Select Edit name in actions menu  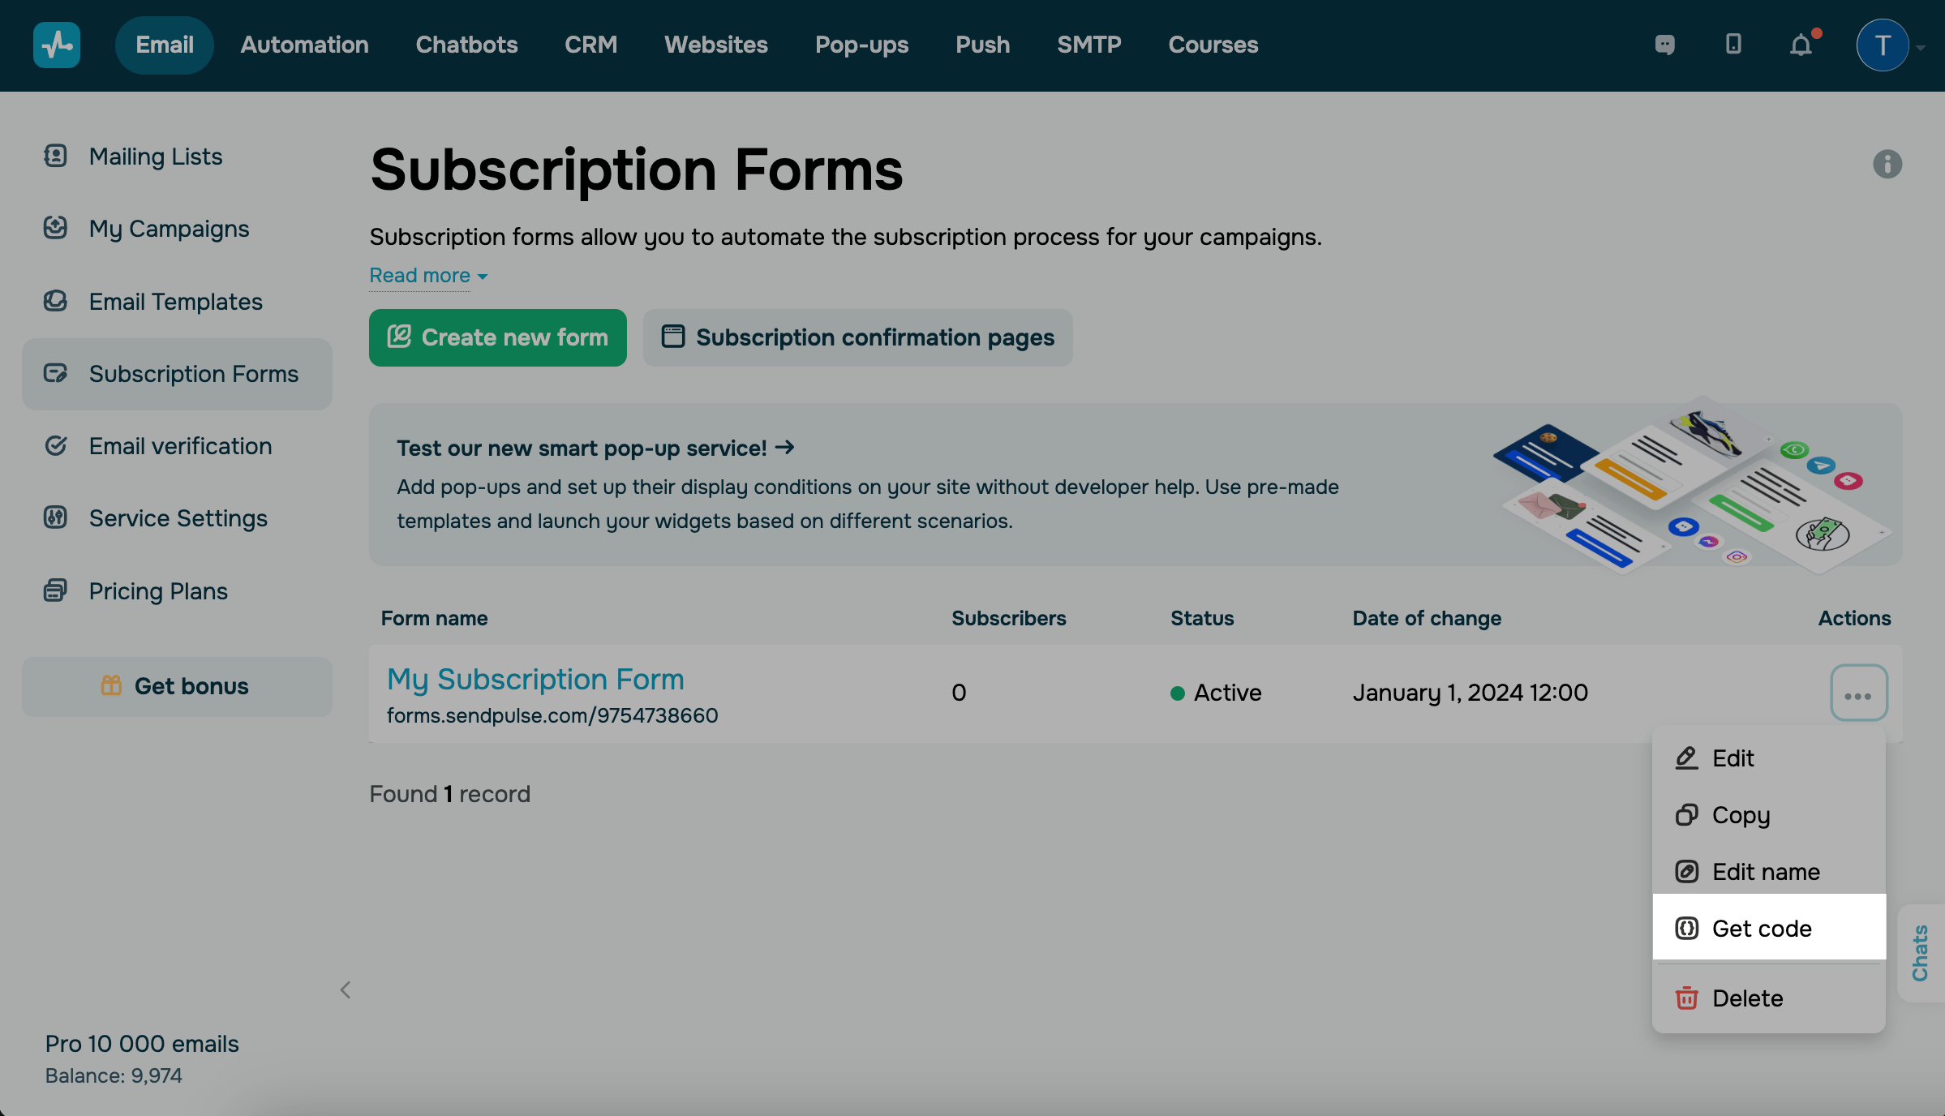tap(1765, 872)
